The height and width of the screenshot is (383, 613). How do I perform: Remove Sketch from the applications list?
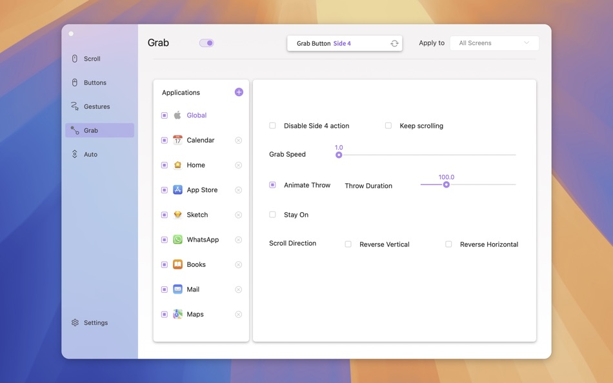point(239,215)
